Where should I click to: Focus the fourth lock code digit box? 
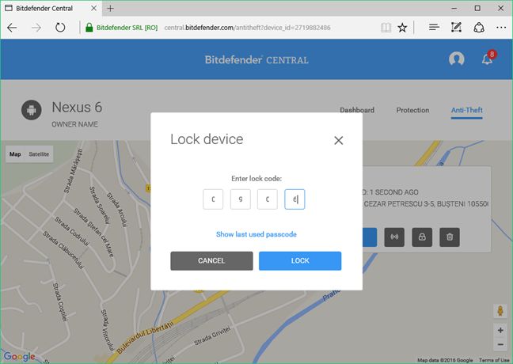294,199
